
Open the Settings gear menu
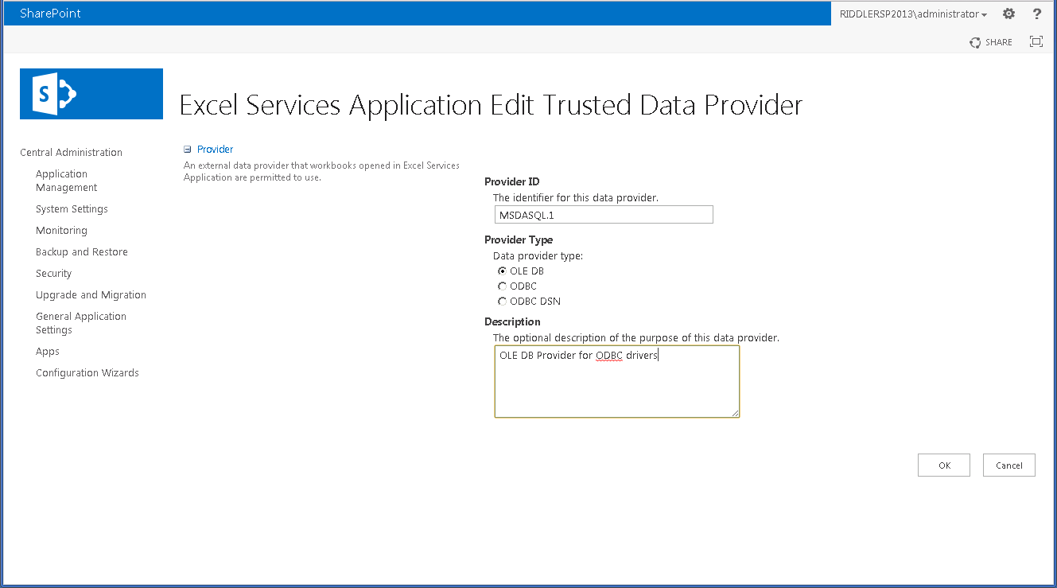coord(1008,14)
